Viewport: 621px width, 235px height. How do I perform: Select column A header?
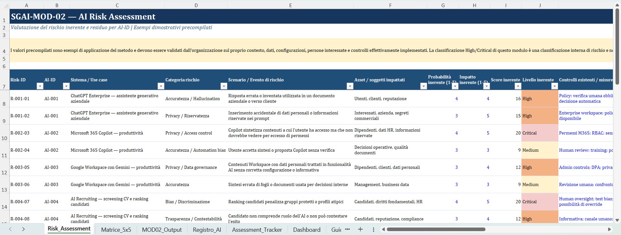tap(27, 5)
